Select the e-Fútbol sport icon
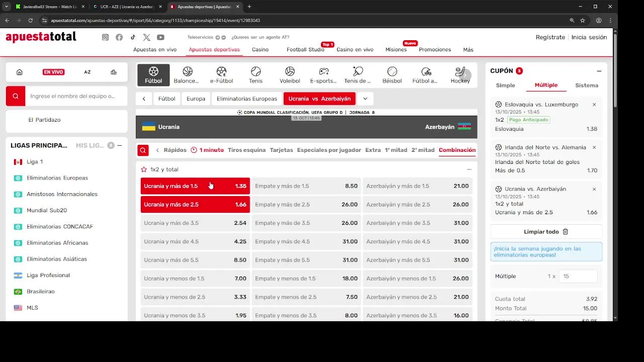Screen dimensions: 644x362 [221, 75]
